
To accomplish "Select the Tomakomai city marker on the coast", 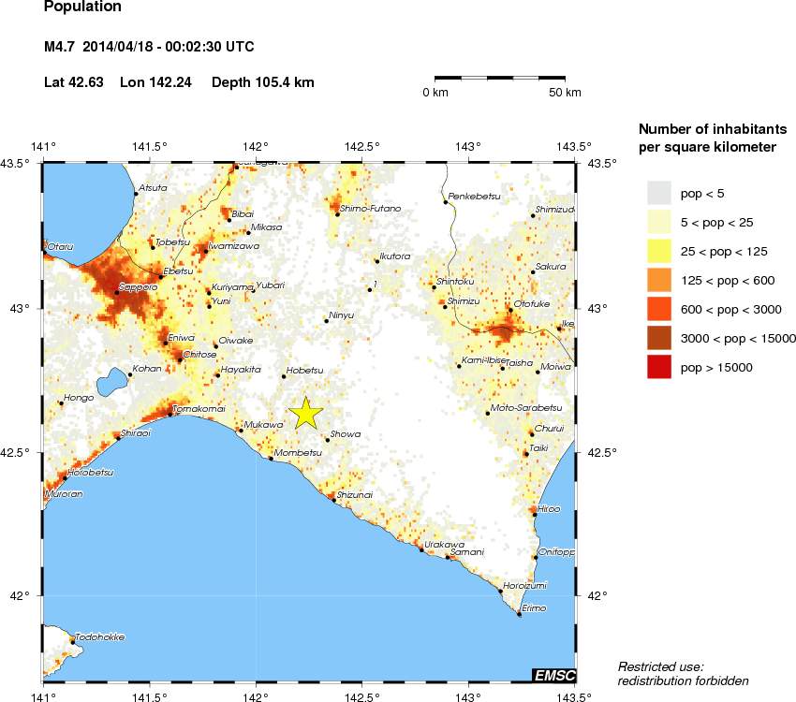I will pyautogui.click(x=170, y=415).
